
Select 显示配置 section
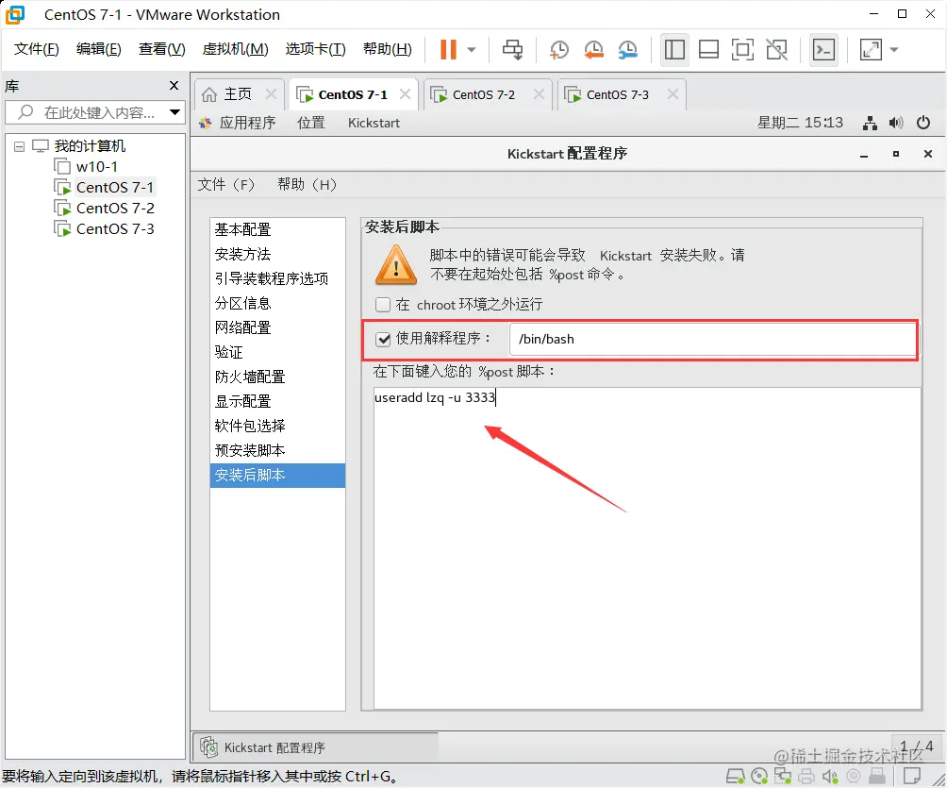[x=278, y=401]
